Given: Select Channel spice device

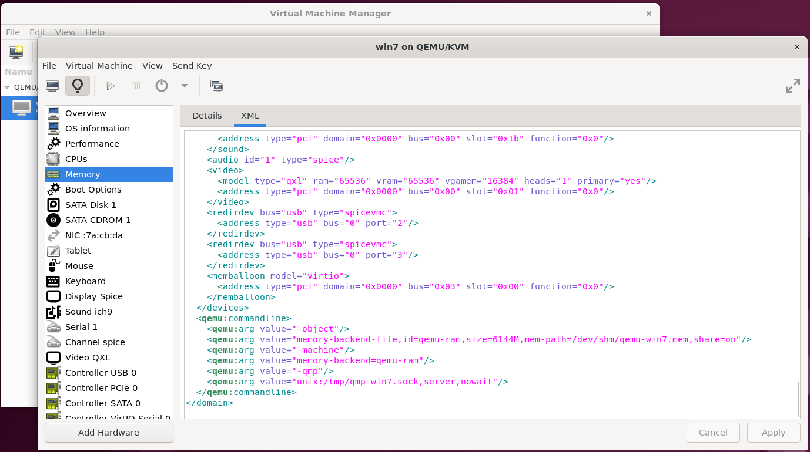Looking at the screenshot, I should click(x=109, y=342).
